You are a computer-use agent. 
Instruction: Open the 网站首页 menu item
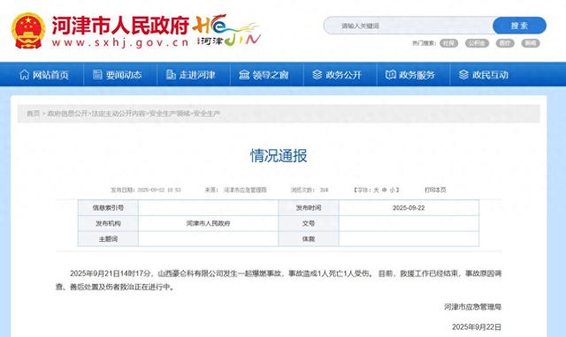click(x=50, y=75)
